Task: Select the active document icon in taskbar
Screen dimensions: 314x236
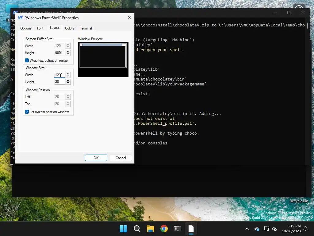Action: (x=191, y=229)
